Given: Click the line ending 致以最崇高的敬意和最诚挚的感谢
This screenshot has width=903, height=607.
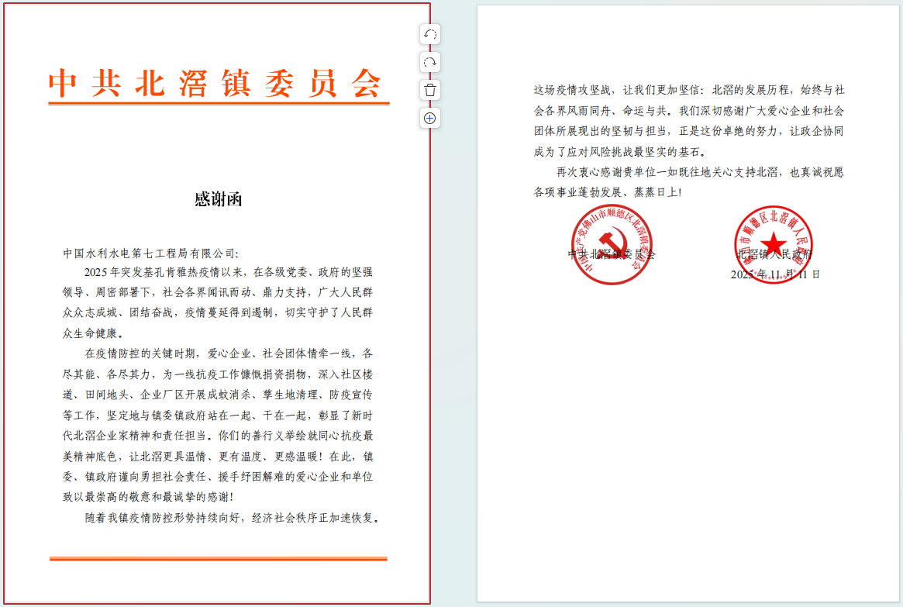Looking at the screenshot, I should point(148,497).
